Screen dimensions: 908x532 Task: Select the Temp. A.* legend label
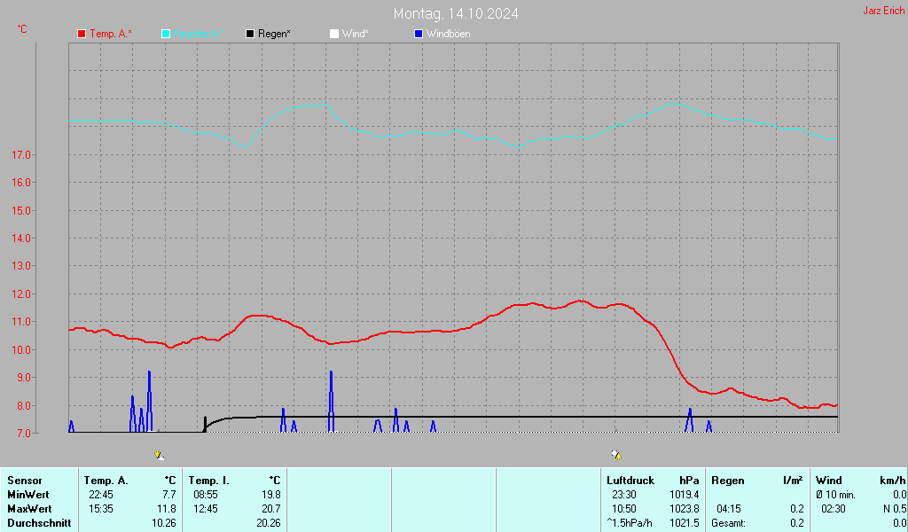coord(111,34)
